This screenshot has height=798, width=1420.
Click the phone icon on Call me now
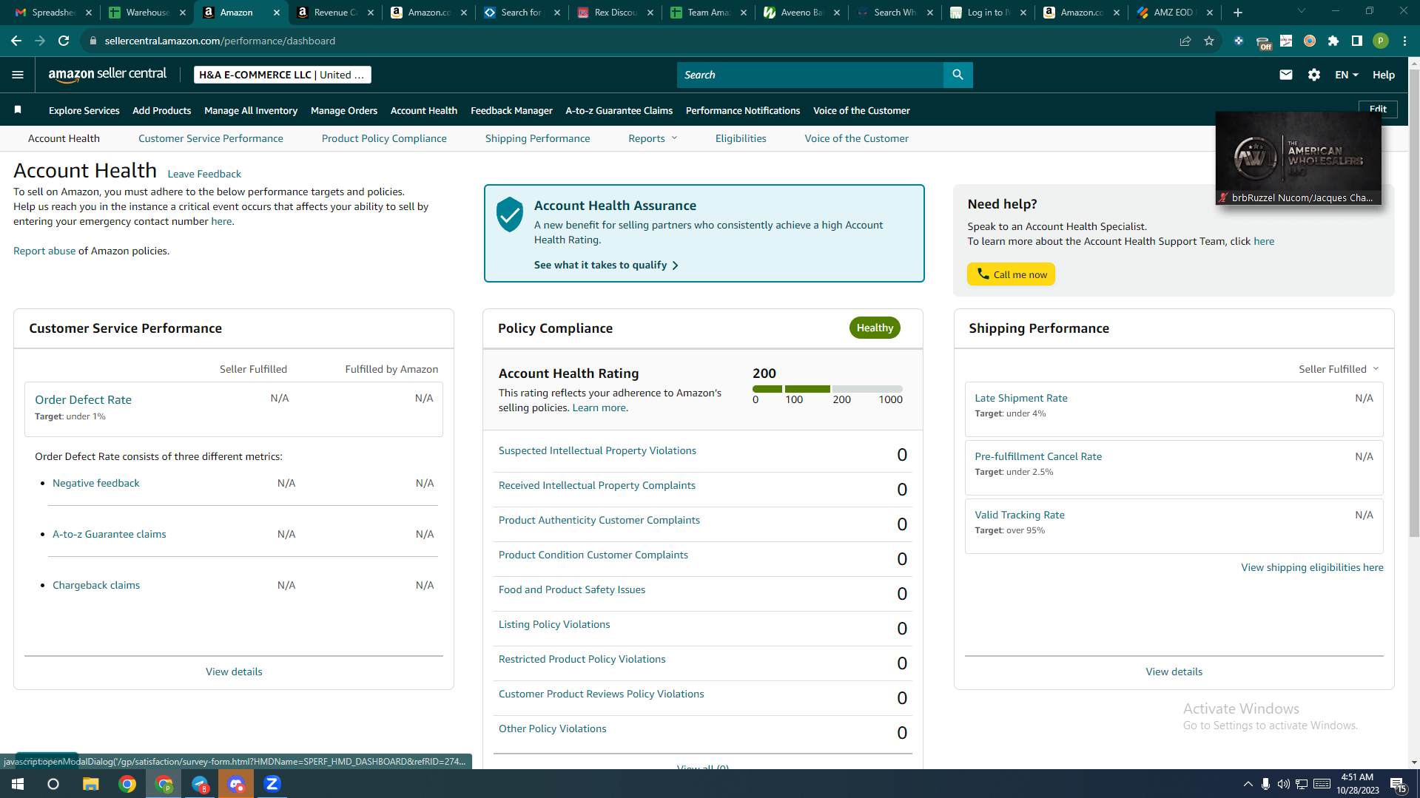click(983, 274)
